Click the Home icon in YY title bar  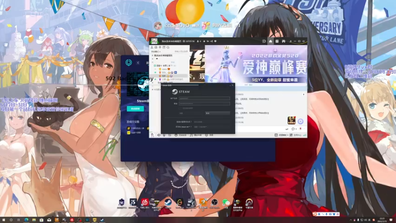[270, 41]
